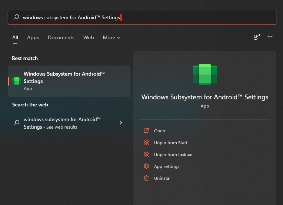This screenshot has width=283, height=205.
Task: Switch to the Documents tab
Action: click(61, 38)
